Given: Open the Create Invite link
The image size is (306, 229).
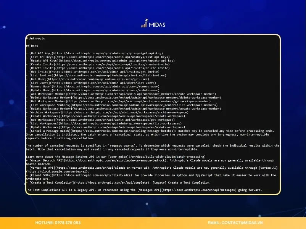Looking at the screenshot, I should [41, 64].
